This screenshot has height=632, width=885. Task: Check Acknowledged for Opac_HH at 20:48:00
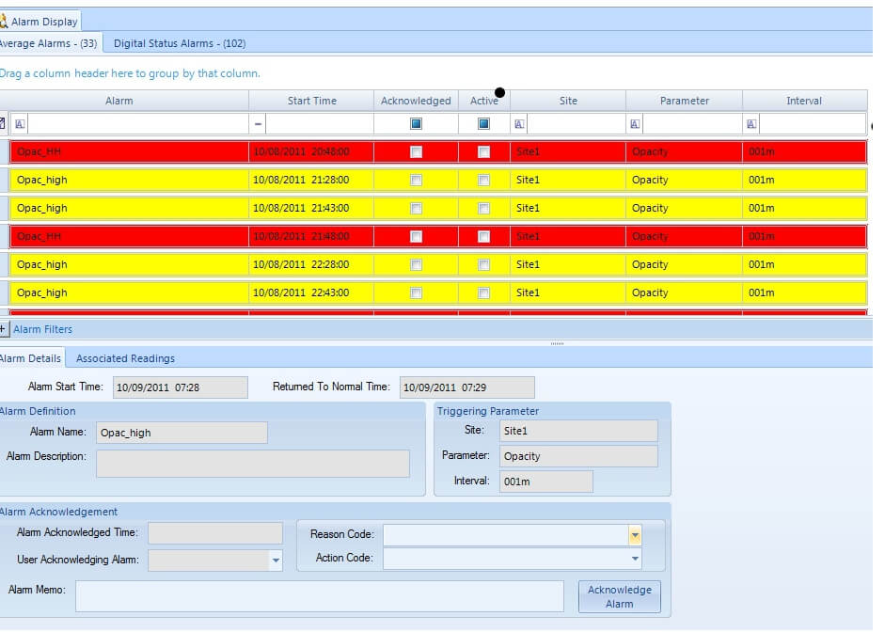point(416,151)
